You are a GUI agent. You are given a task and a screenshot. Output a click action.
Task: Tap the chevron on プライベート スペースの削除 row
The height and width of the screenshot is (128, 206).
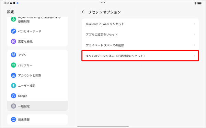click(x=194, y=45)
